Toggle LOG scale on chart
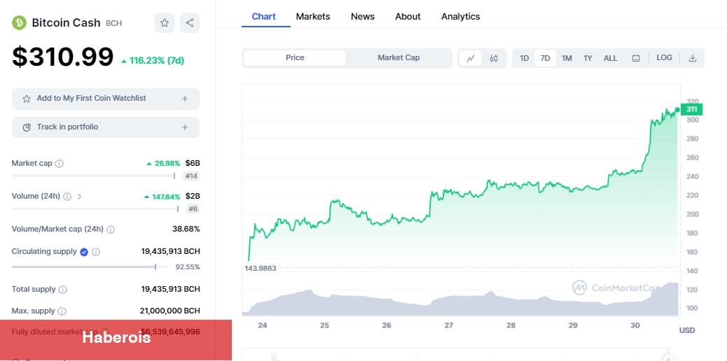727x361 pixels. 664,58
